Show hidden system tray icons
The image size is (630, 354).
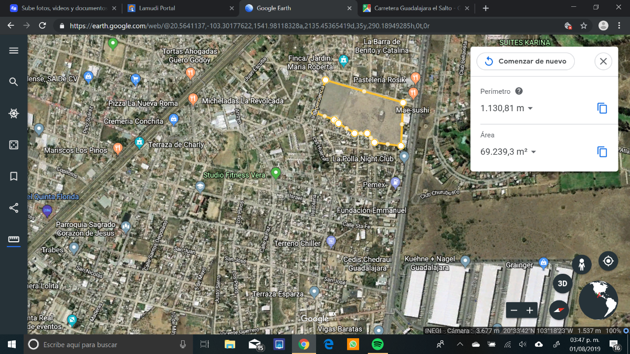(x=460, y=344)
